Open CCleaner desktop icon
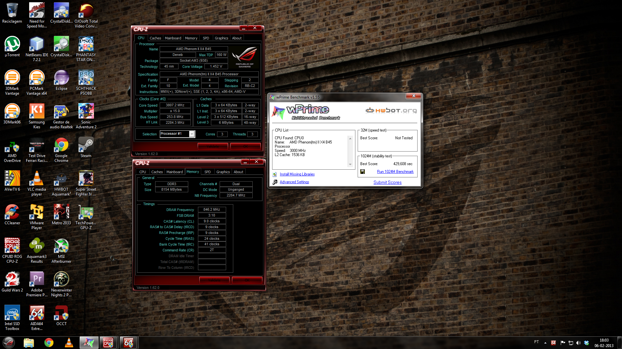 (12, 215)
